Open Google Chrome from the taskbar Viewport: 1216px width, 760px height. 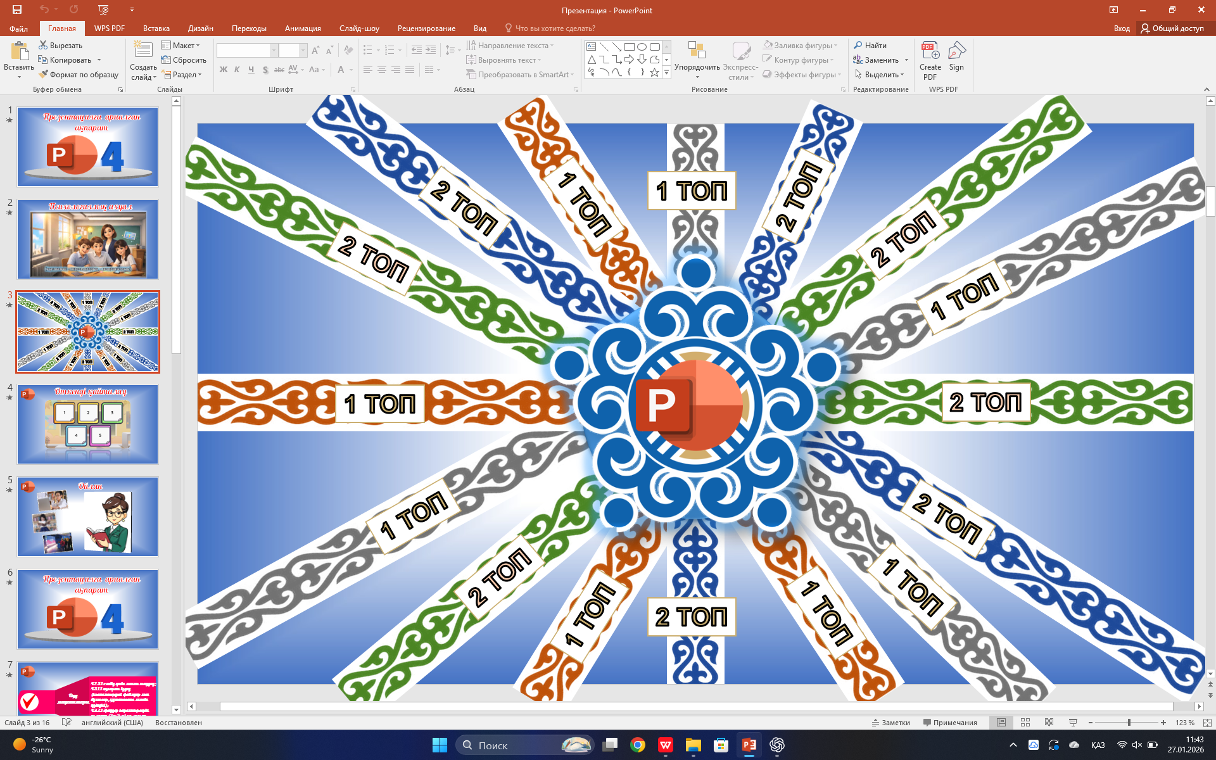[x=638, y=745]
